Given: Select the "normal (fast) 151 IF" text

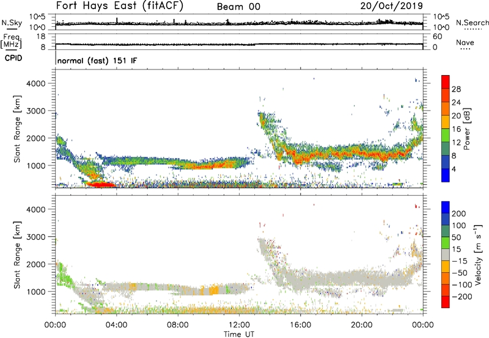Looking at the screenshot, I should click(97, 60).
